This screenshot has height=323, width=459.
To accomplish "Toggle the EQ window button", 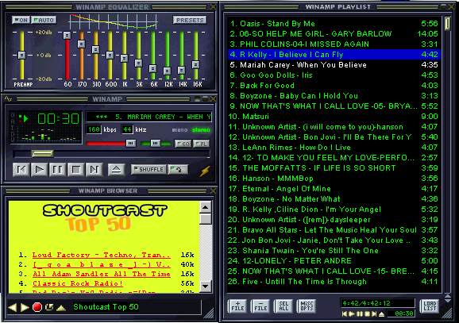I will 183,144.
